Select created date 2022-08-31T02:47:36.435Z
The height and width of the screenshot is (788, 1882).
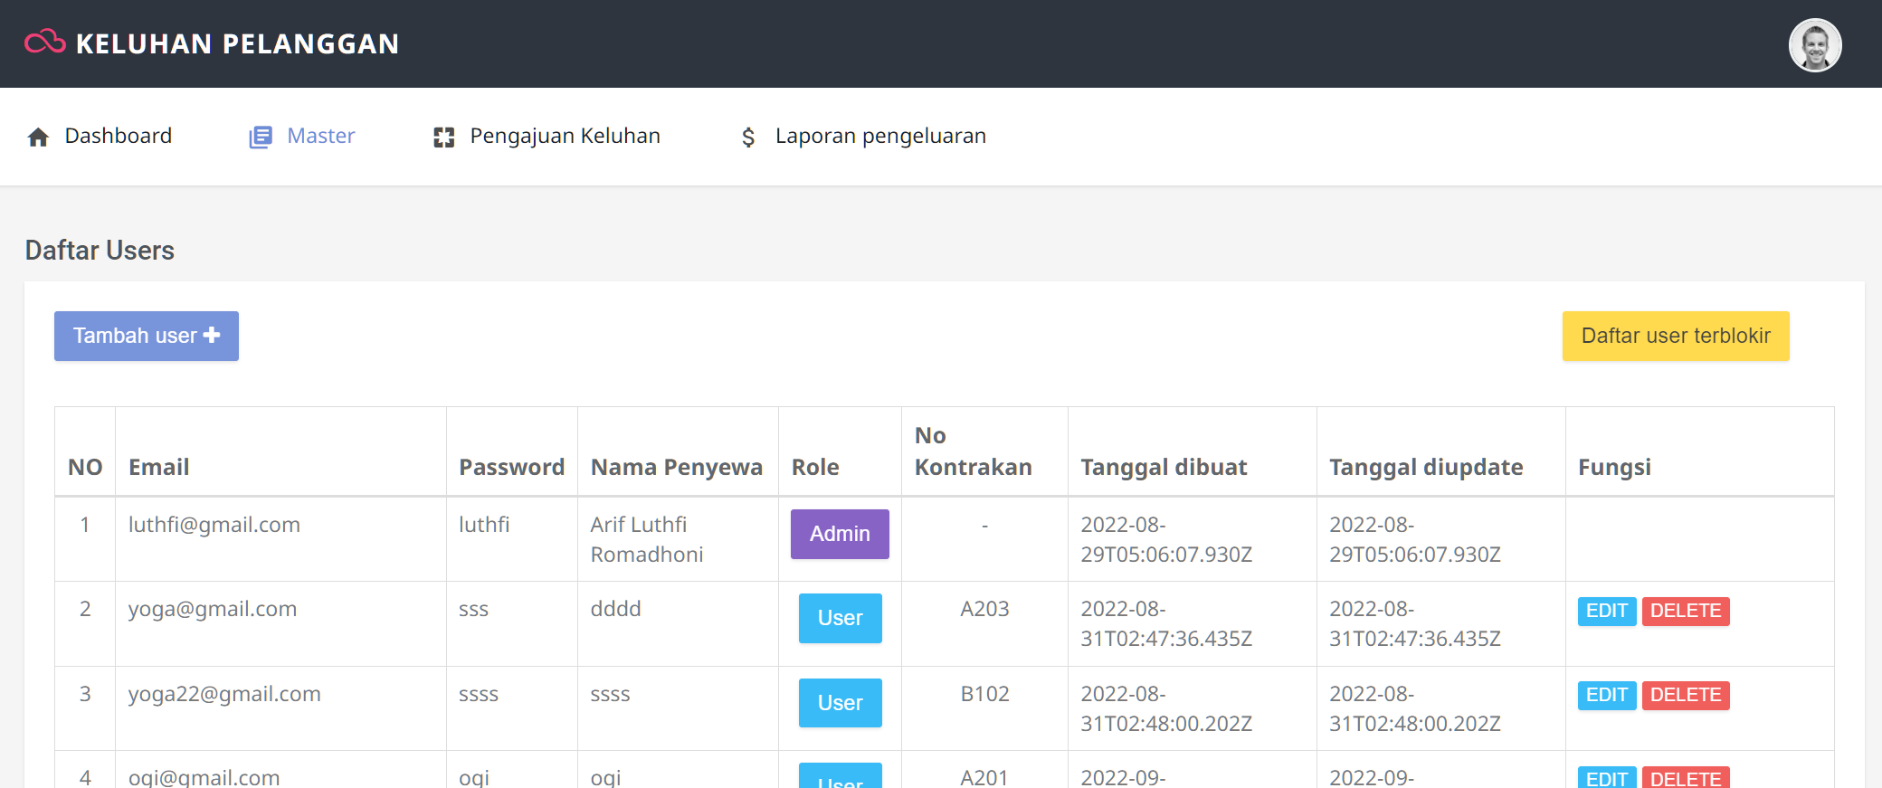pos(1166,623)
